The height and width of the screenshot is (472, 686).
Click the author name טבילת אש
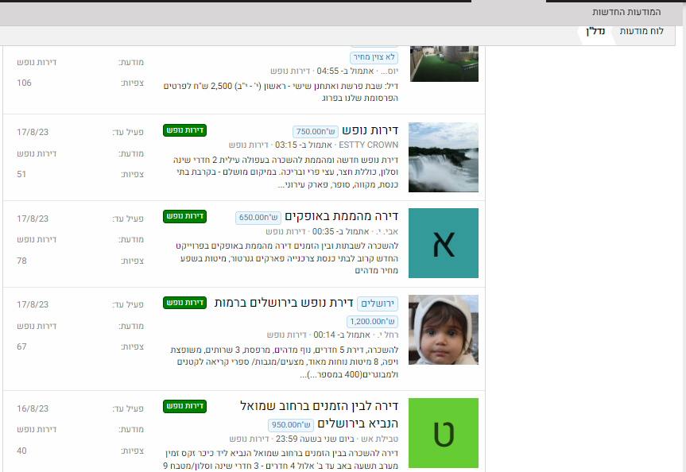(379, 439)
